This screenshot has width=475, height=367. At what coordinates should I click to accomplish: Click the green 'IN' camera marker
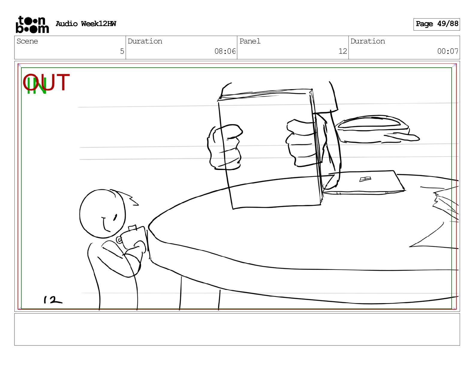36,85
